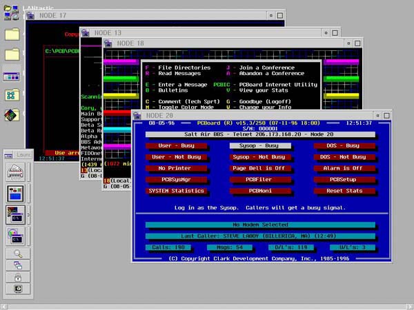Click the desktop horizontal scrollbar left arrow
This screenshot has height=310, width=414.
coord(3,307)
